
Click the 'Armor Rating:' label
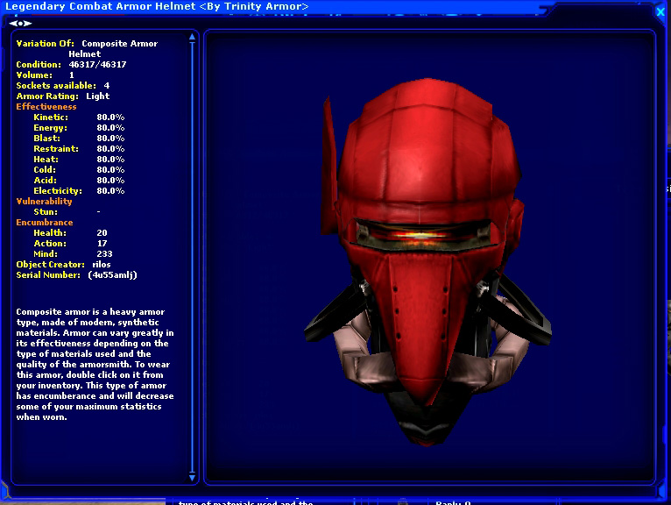(x=47, y=96)
